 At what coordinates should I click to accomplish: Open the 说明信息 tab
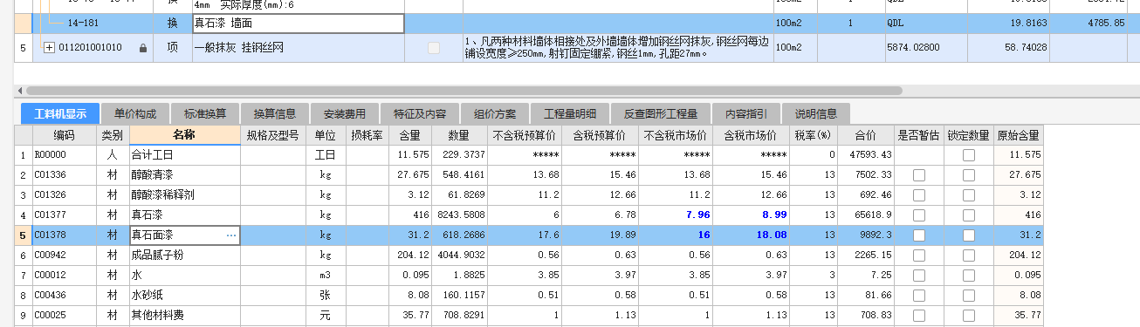click(816, 113)
